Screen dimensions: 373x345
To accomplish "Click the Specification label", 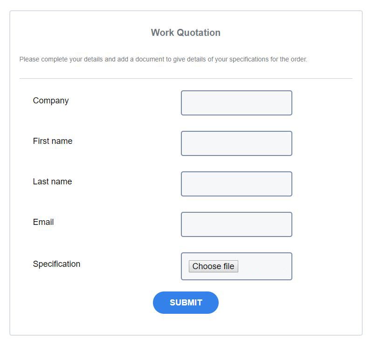I will pos(56,264).
